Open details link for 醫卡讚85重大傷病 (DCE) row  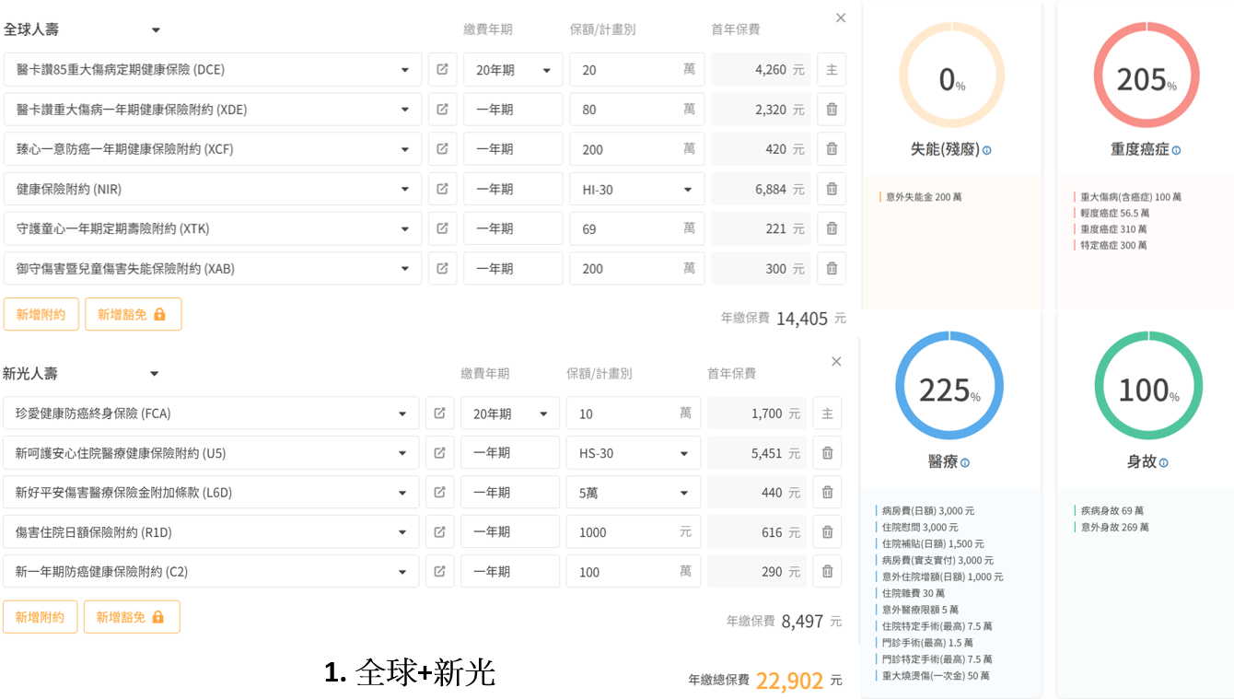point(442,70)
